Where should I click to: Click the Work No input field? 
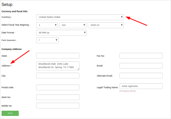click(58, 97)
